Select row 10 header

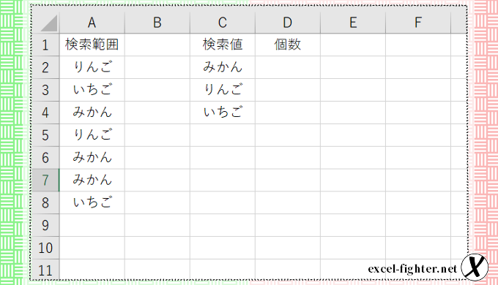point(45,248)
